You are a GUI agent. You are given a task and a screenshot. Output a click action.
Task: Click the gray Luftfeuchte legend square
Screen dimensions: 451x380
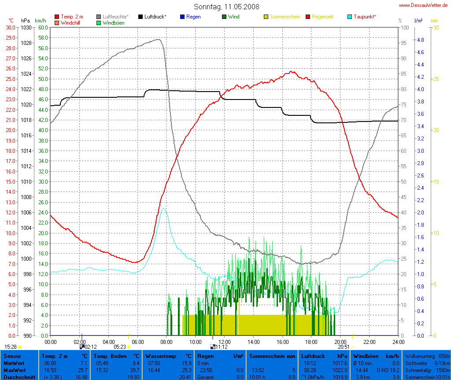click(x=99, y=17)
